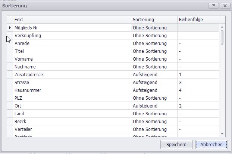Click the Sortierung column header
The height and width of the screenshot is (154, 232).
tap(154, 20)
